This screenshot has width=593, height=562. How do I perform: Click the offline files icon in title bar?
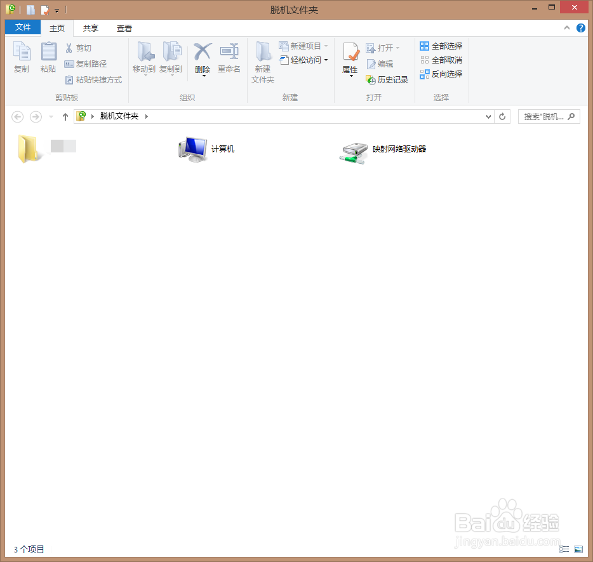(11, 10)
